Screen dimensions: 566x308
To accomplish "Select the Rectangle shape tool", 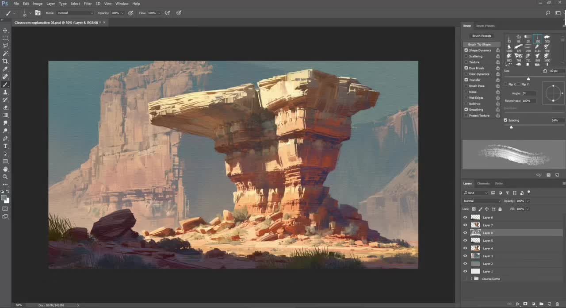I will (5, 162).
